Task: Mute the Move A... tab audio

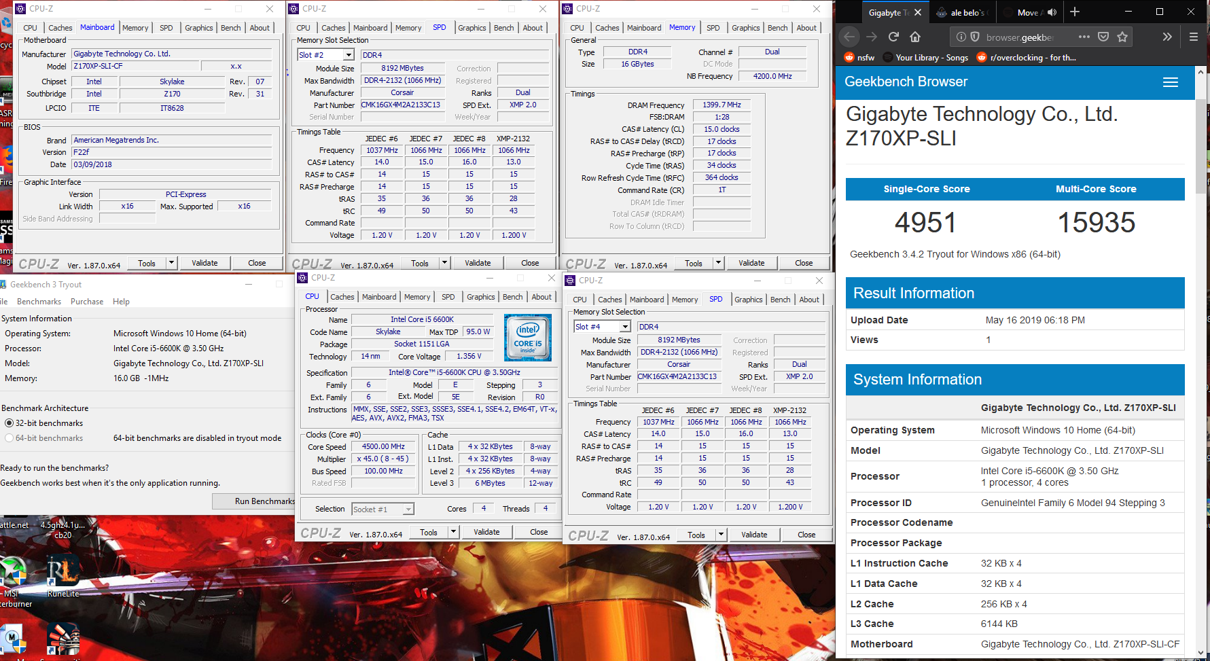Action: [1052, 12]
